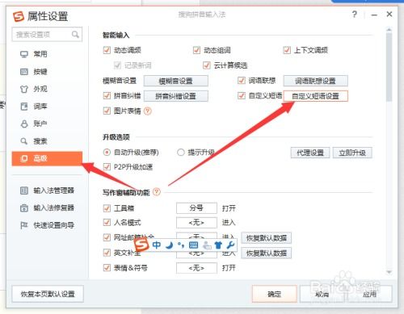The image size is (404, 314).
Task: Click the person account icon on floating toolbar
Action: pyautogui.click(x=207, y=245)
